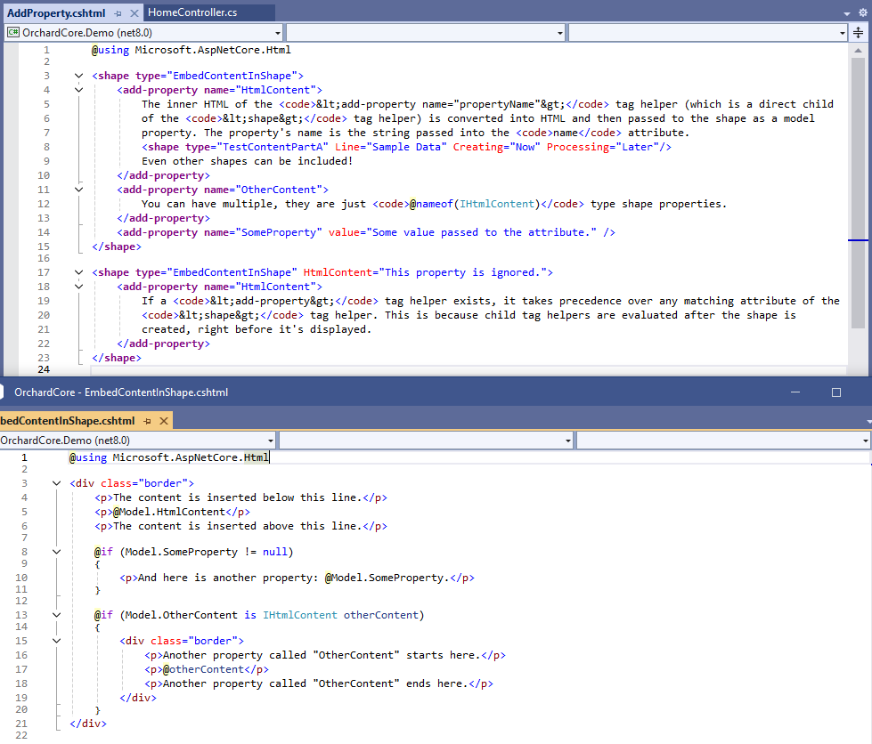Click closing </div> on line 21
This screenshot has height=744, width=872.
coord(88,724)
